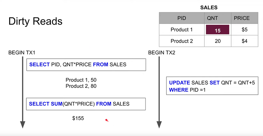Click the TX2 timeline arrowhead

[159, 125]
